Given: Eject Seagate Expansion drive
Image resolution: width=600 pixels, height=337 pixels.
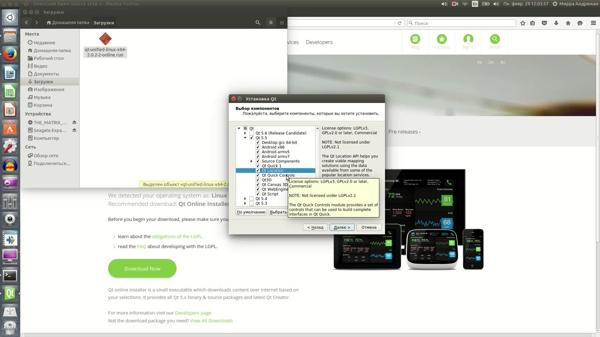Looking at the screenshot, I should click(74, 130).
